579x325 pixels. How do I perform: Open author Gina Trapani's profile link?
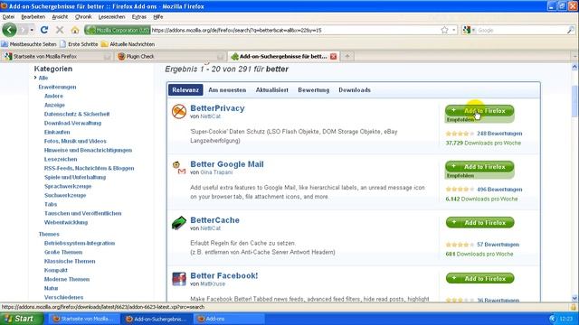tap(216, 172)
